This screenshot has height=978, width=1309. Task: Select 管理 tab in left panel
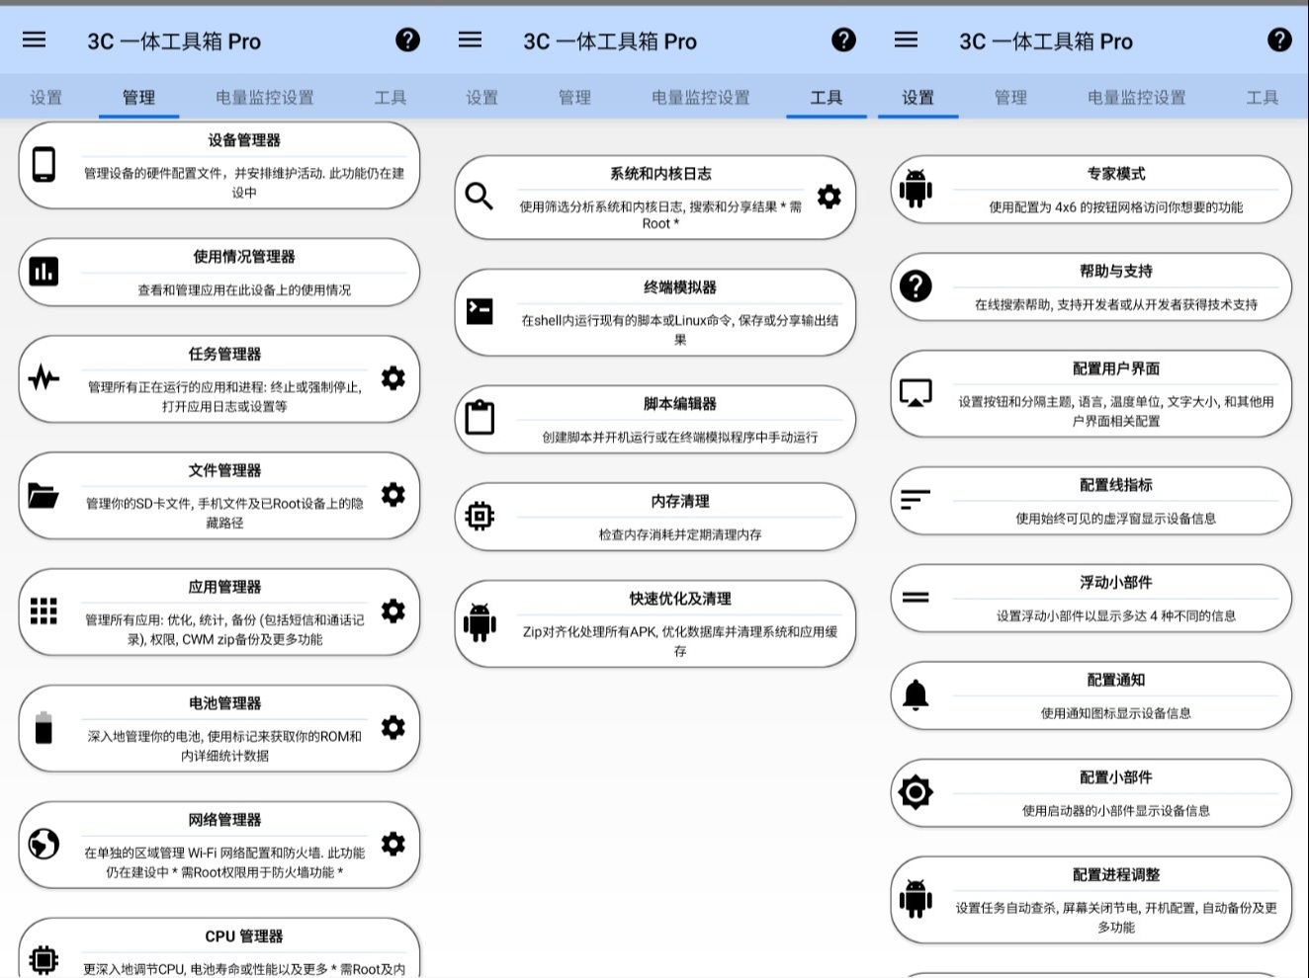click(x=138, y=97)
